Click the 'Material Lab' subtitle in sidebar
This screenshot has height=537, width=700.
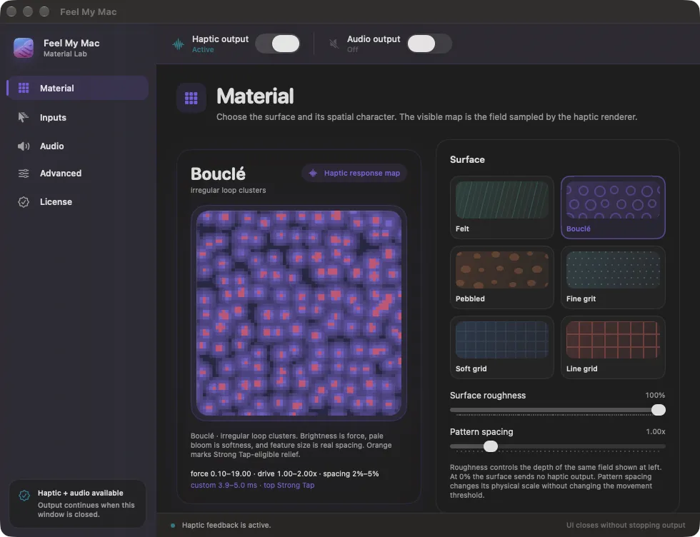(65, 54)
